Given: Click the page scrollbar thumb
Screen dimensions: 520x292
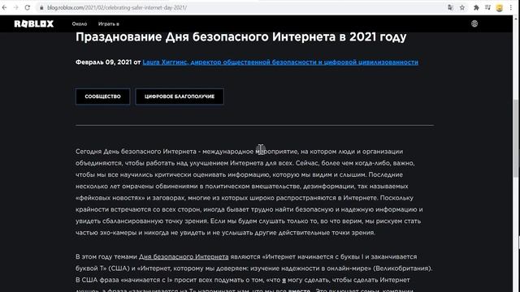Looking at the screenshot, I should point(516,139).
